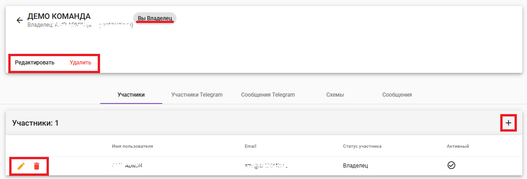Switch to the Сообщения tab
Image resolution: width=527 pixels, height=179 pixels.
[x=397, y=95]
